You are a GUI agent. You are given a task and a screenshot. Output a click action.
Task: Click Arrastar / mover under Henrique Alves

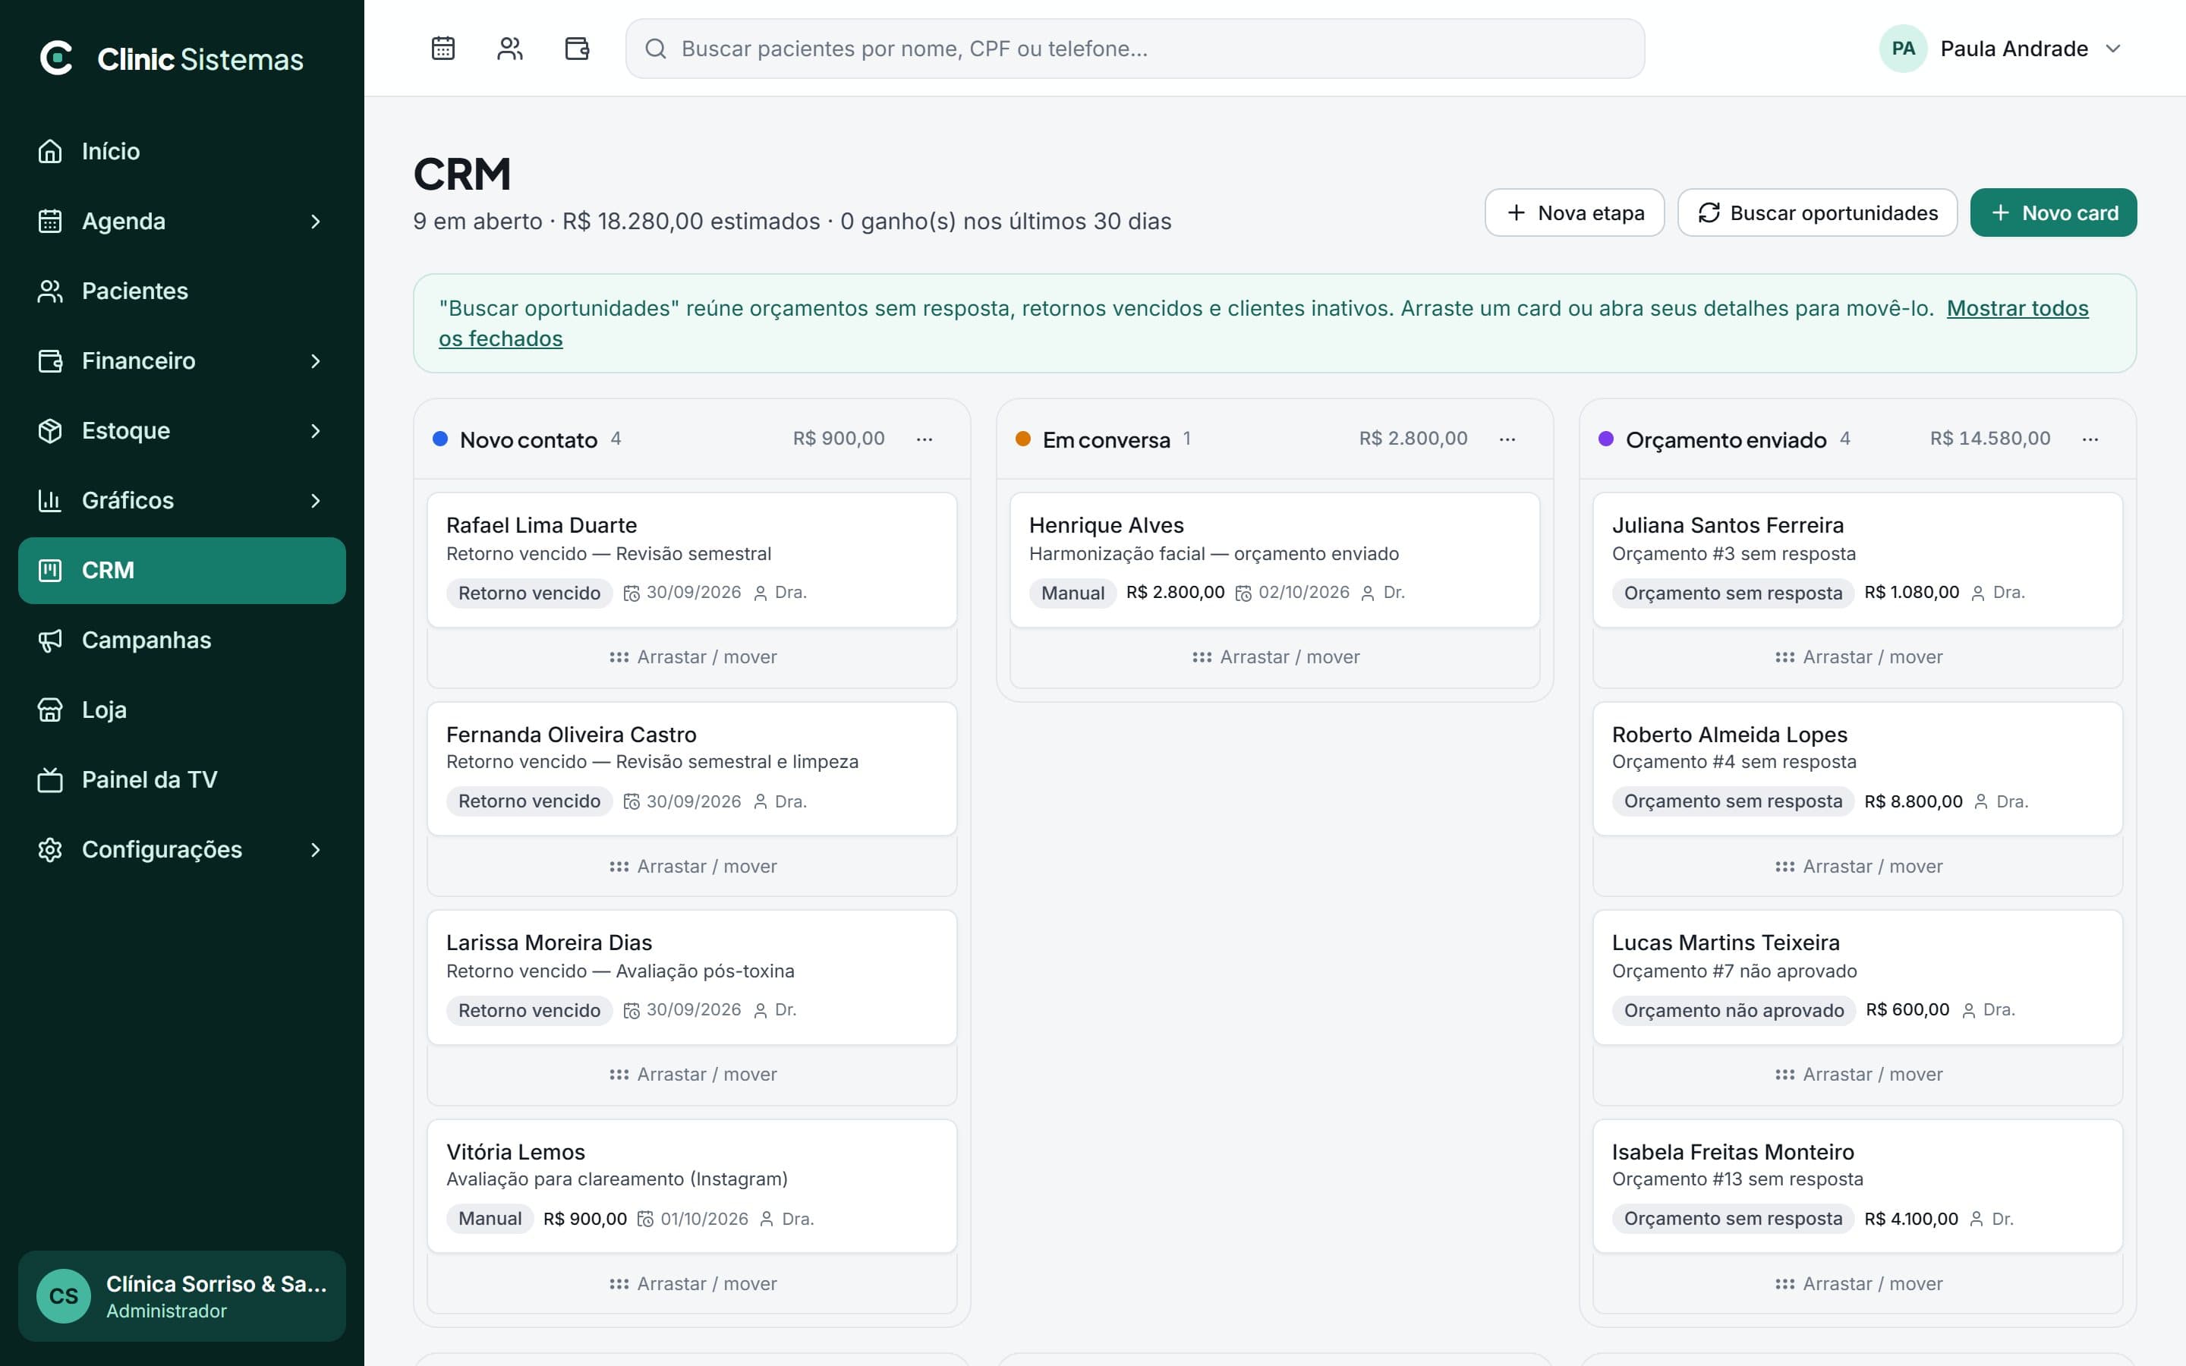(x=1274, y=656)
